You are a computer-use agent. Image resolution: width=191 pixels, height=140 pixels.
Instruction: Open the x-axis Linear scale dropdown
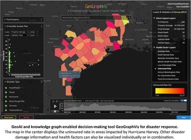pyautogui.click(x=33, y=32)
